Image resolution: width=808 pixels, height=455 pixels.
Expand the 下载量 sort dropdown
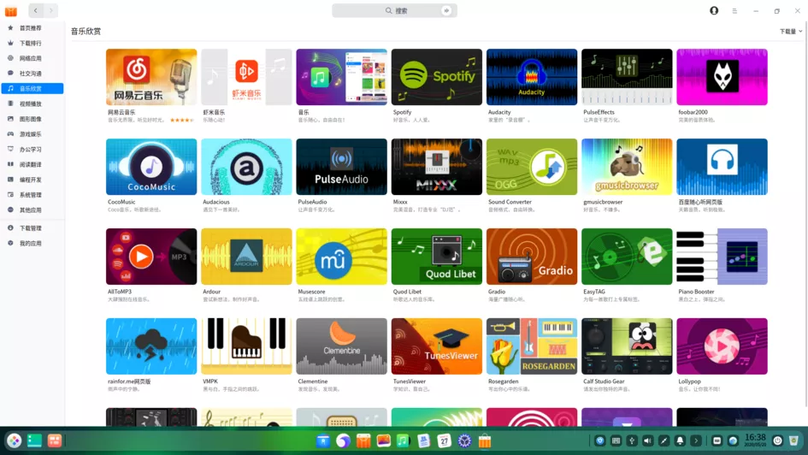click(x=791, y=32)
